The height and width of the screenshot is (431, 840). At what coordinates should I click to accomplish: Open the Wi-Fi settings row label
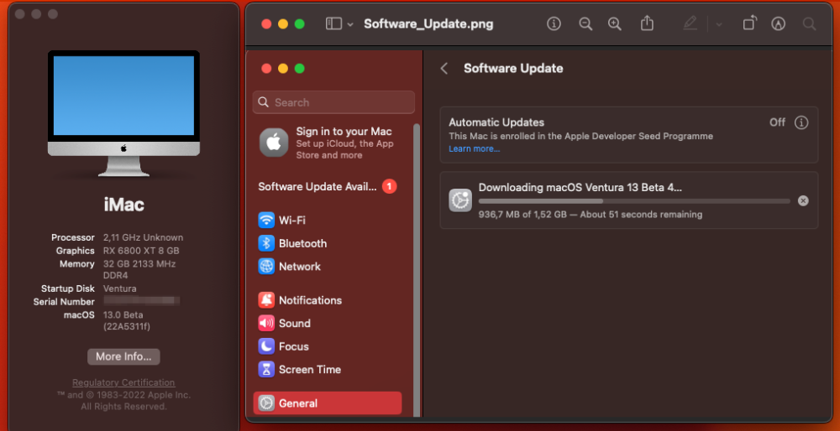tap(292, 220)
